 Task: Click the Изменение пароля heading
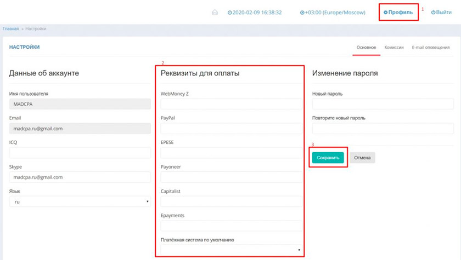(x=345, y=73)
